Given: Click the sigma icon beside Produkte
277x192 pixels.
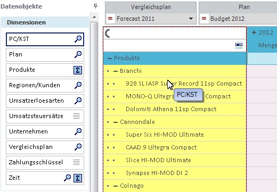Looking at the screenshot, I should click(x=78, y=70).
